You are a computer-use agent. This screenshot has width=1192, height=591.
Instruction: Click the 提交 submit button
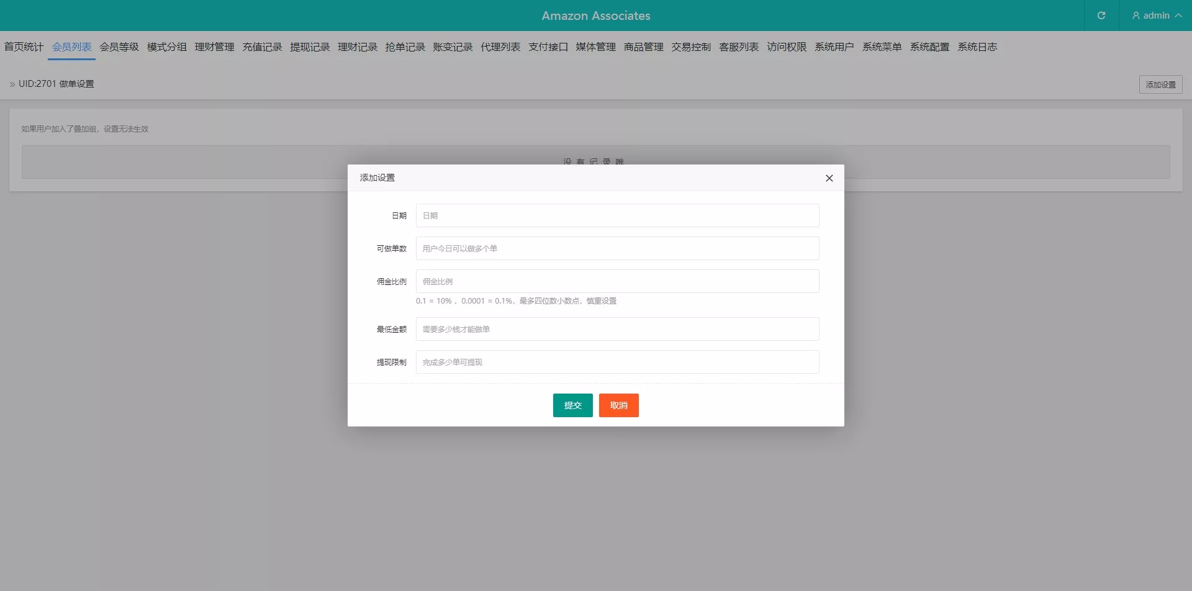572,405
